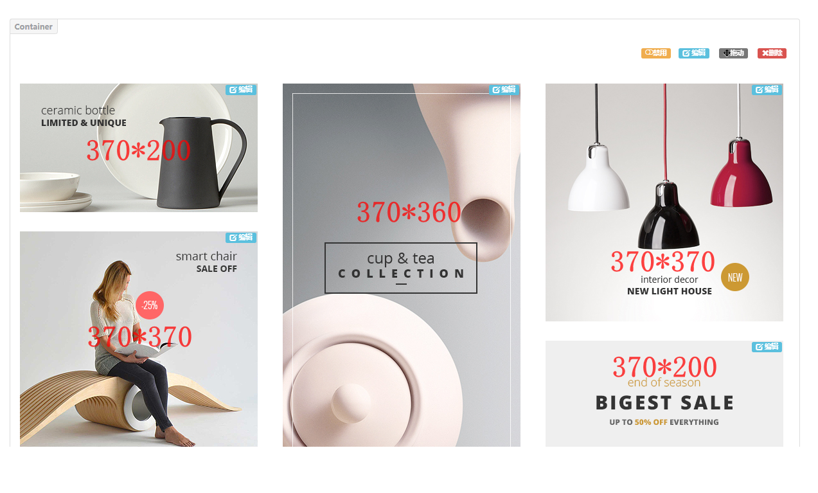This screenshot has width=818, height=493.
Task: Open the New Light House lamps banner
Action: point(664,202)
